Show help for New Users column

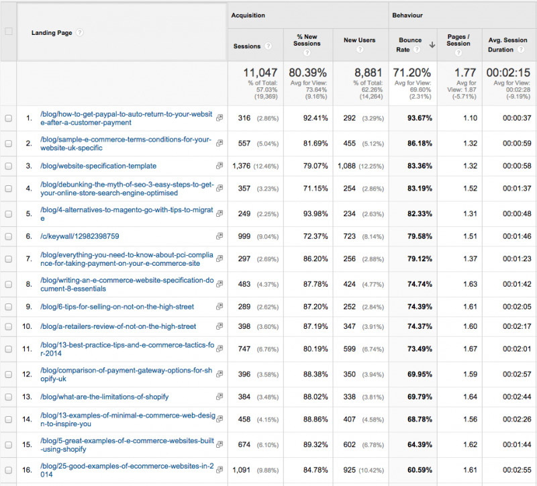pyautogui.click(x=360, y=49)
